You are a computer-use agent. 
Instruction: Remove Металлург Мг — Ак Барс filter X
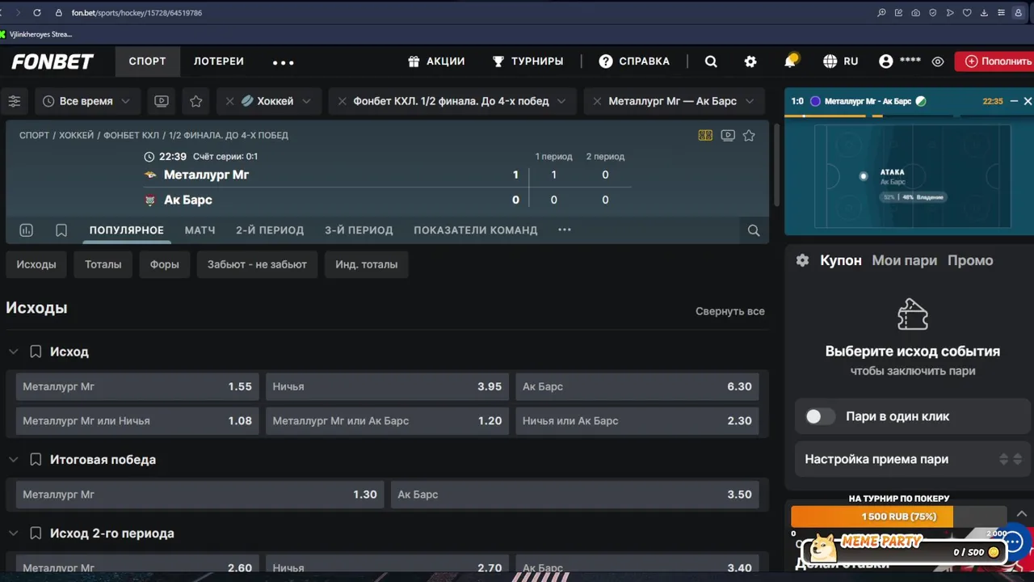(x=597, y=101)
